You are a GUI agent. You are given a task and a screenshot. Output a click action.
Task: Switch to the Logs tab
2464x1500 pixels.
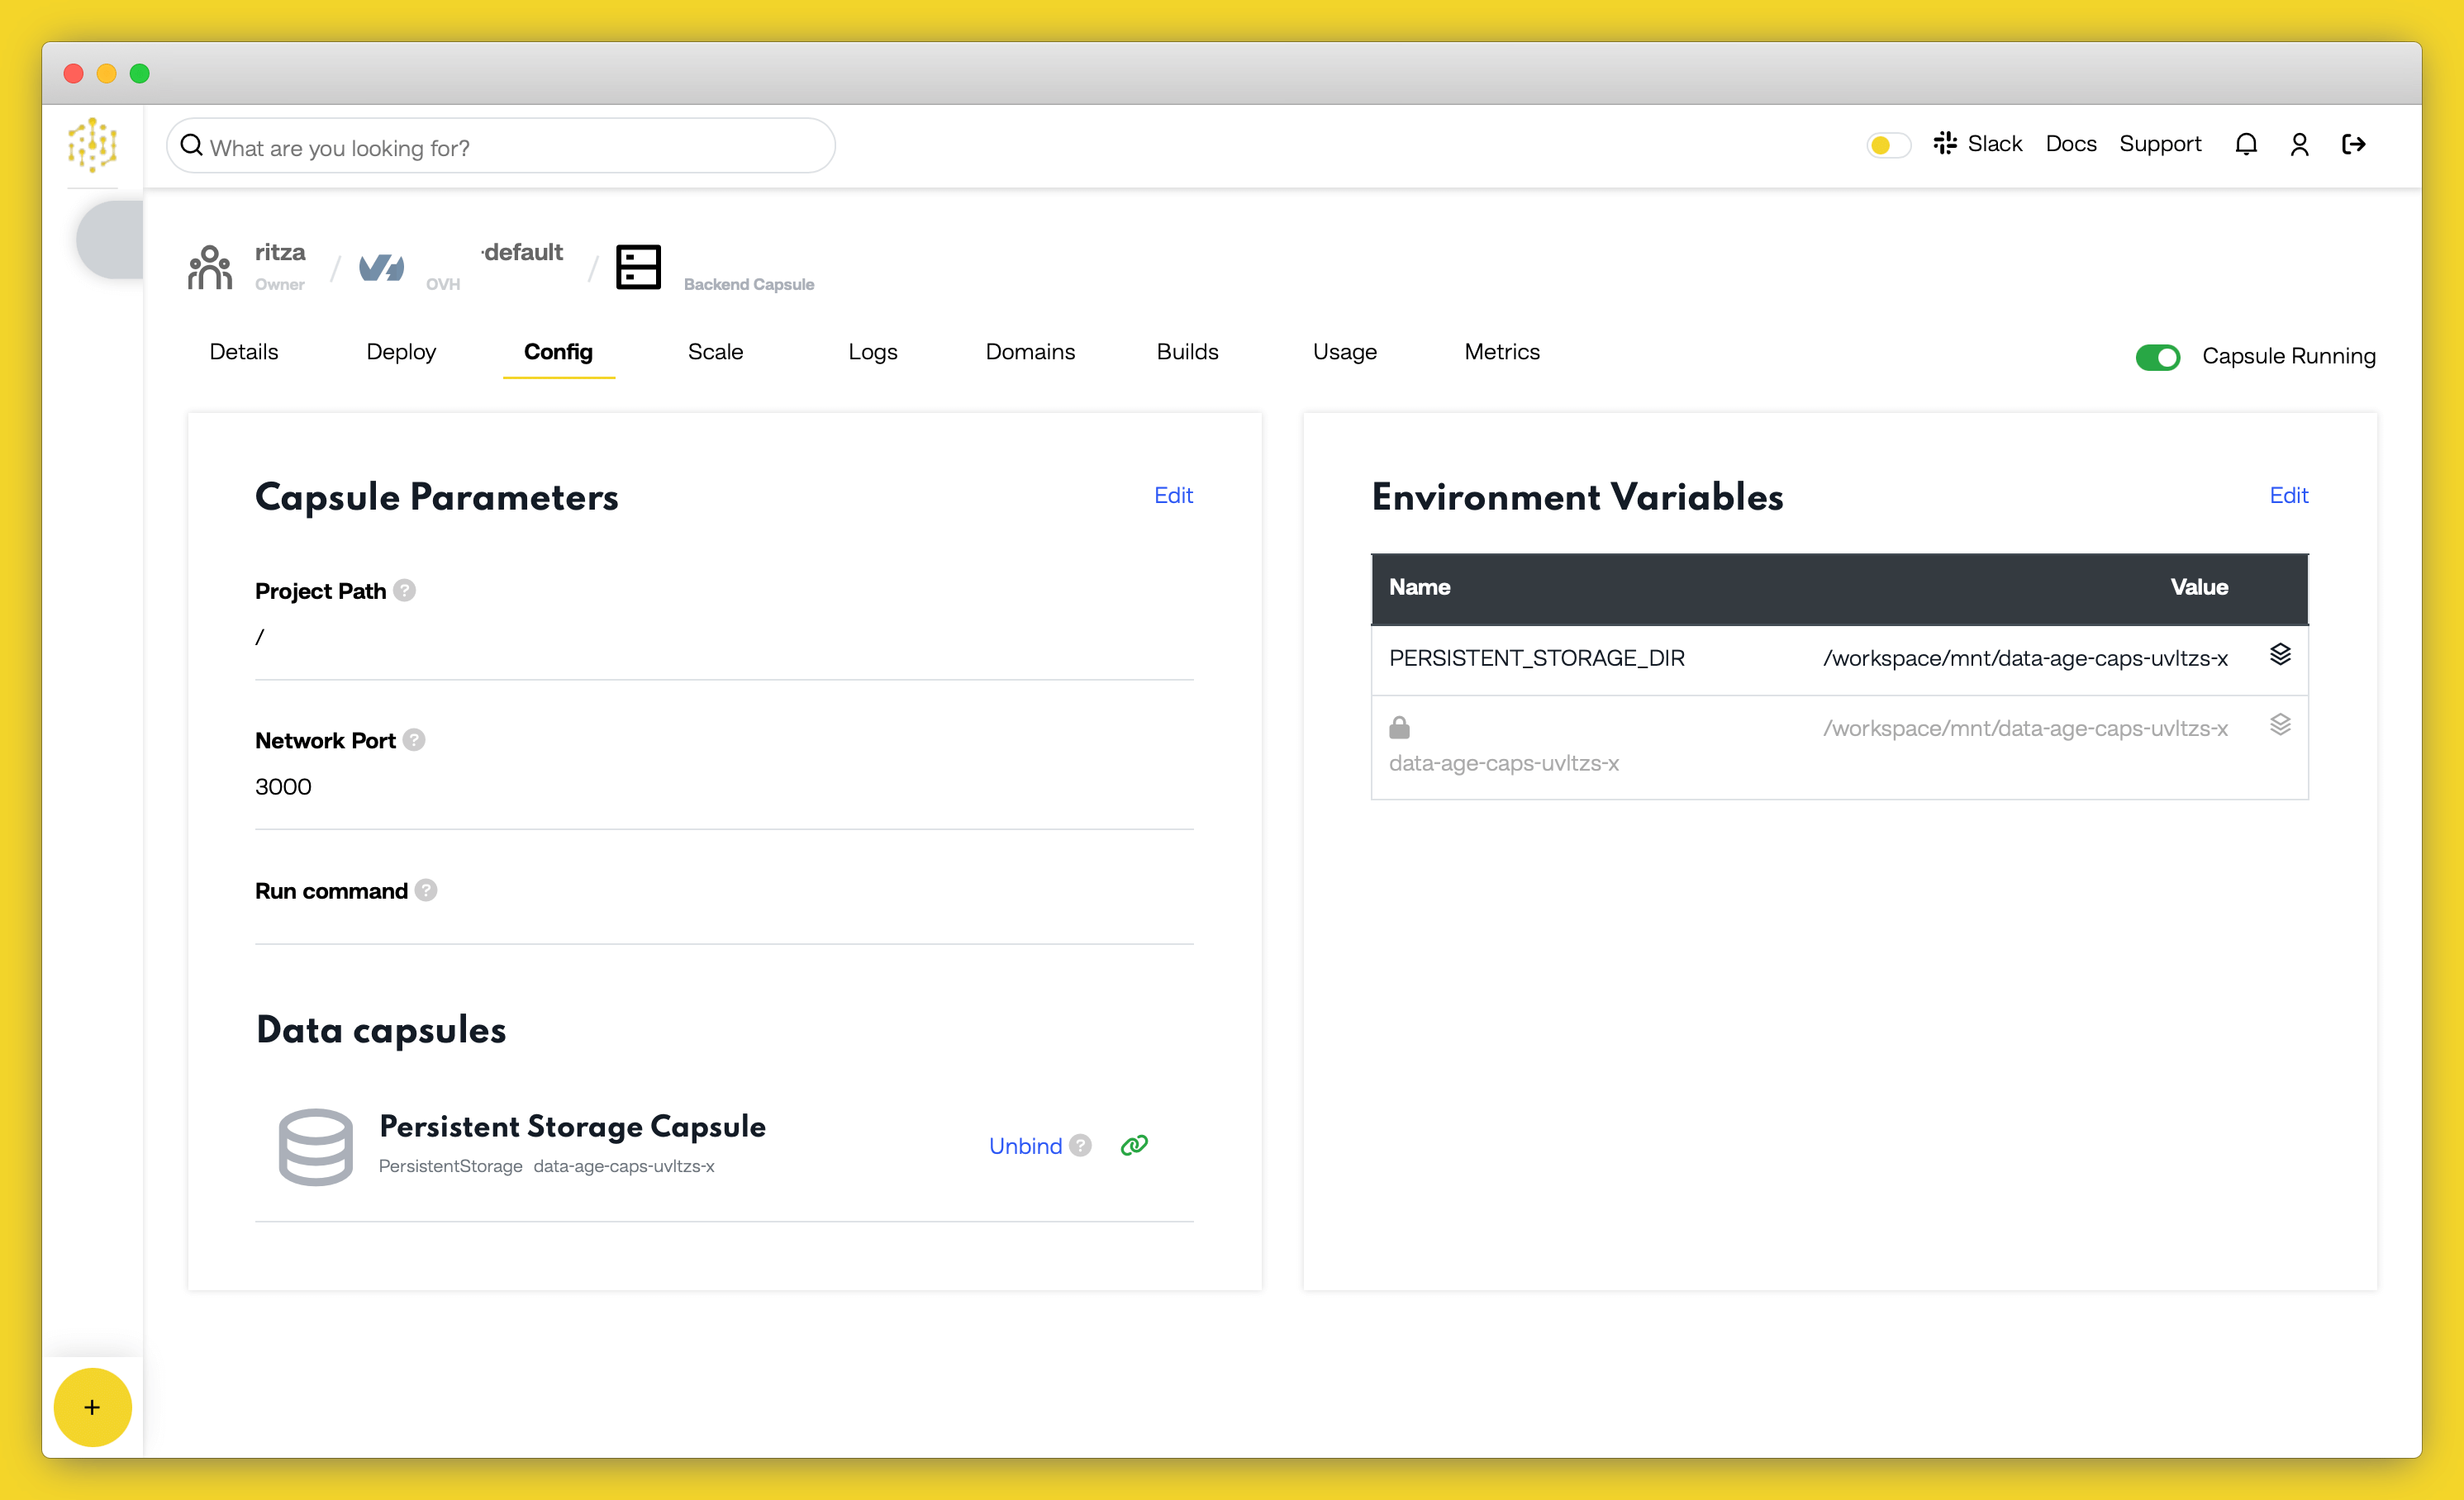tap(872, 352)
